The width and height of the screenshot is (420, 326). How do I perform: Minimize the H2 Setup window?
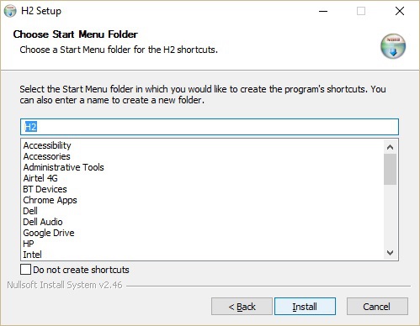[323, 11]
